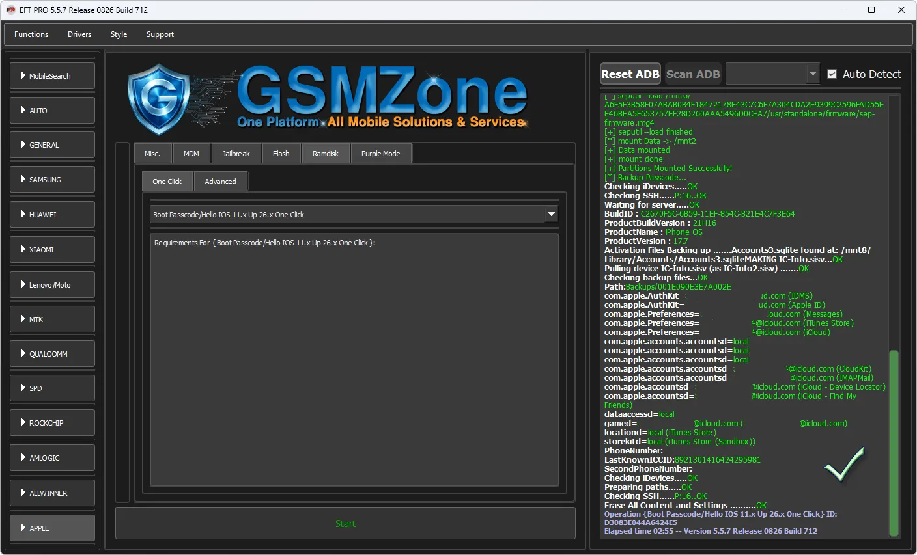Expand the MTK section
Image resolution: width=917 pixels, height=555 pixels.
click(x=53, y=319)
